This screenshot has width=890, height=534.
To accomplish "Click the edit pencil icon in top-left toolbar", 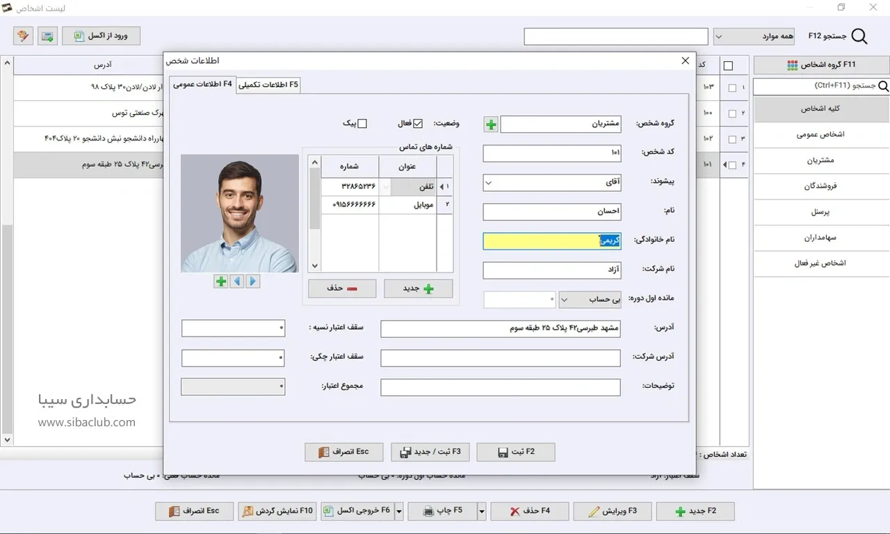I will coord(23,36).
